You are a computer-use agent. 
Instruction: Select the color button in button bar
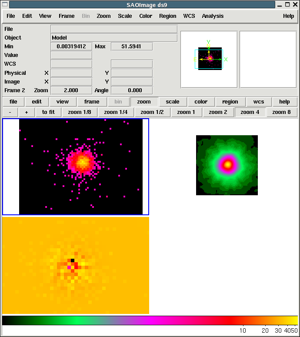click(x=201, y=102)
